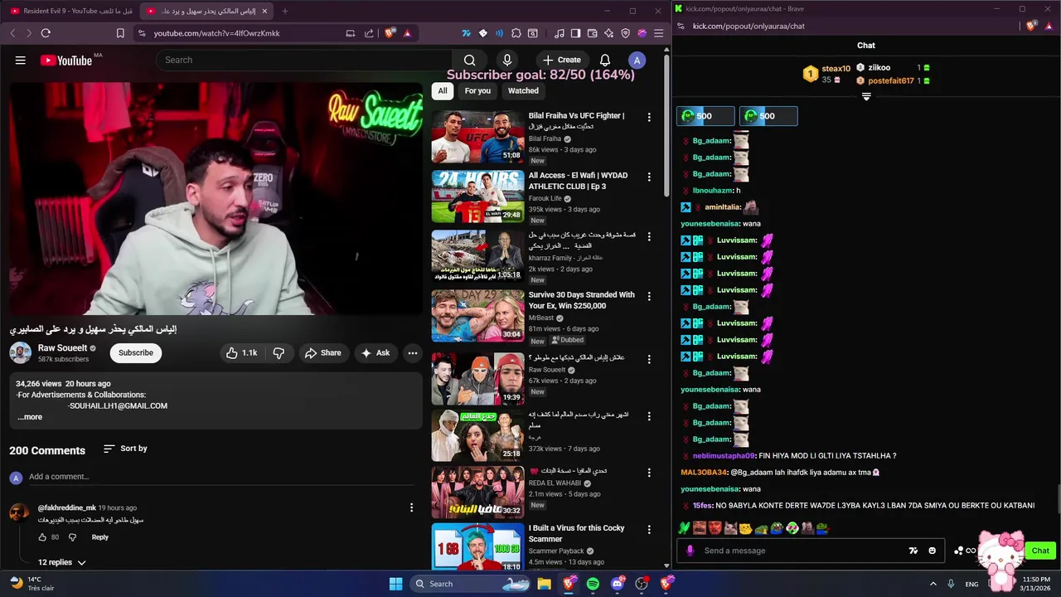Open a new browser tab
This screenshot has height=597, width=1061.
284,11
